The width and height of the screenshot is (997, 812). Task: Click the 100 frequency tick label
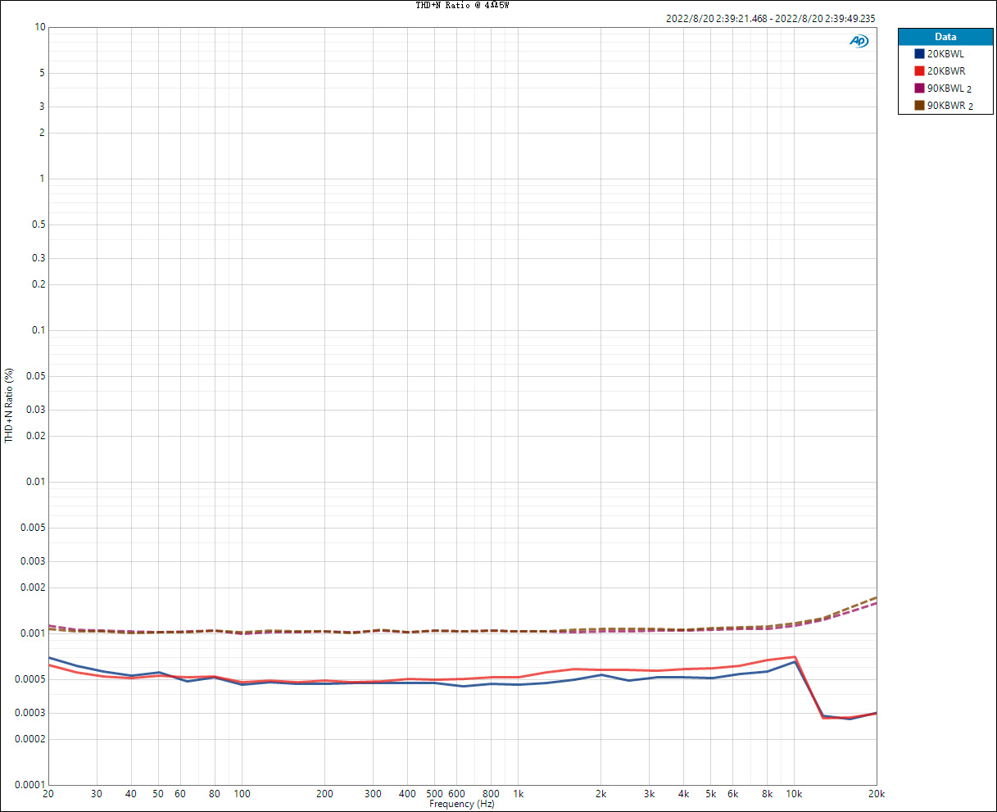242,794
